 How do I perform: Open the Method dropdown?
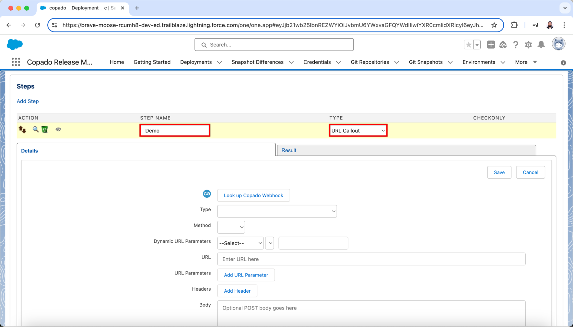[231, 227]
